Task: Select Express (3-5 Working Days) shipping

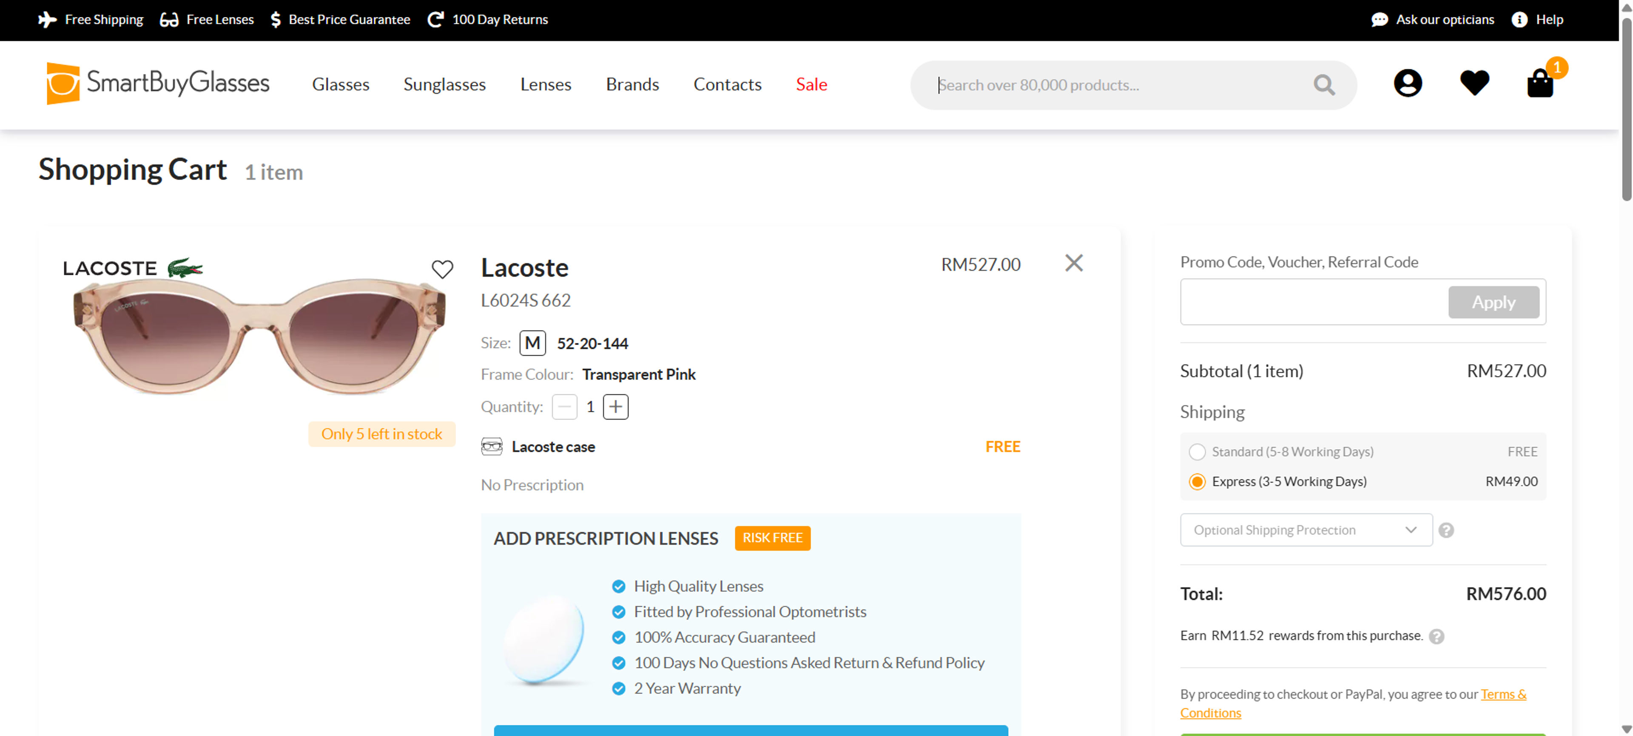Action: point(1196,481)
